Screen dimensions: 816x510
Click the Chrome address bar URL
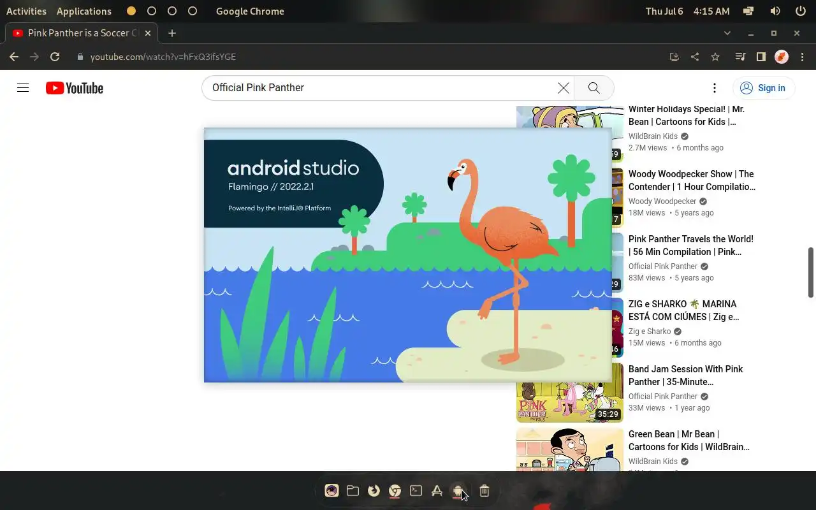[x=163, y=57]
